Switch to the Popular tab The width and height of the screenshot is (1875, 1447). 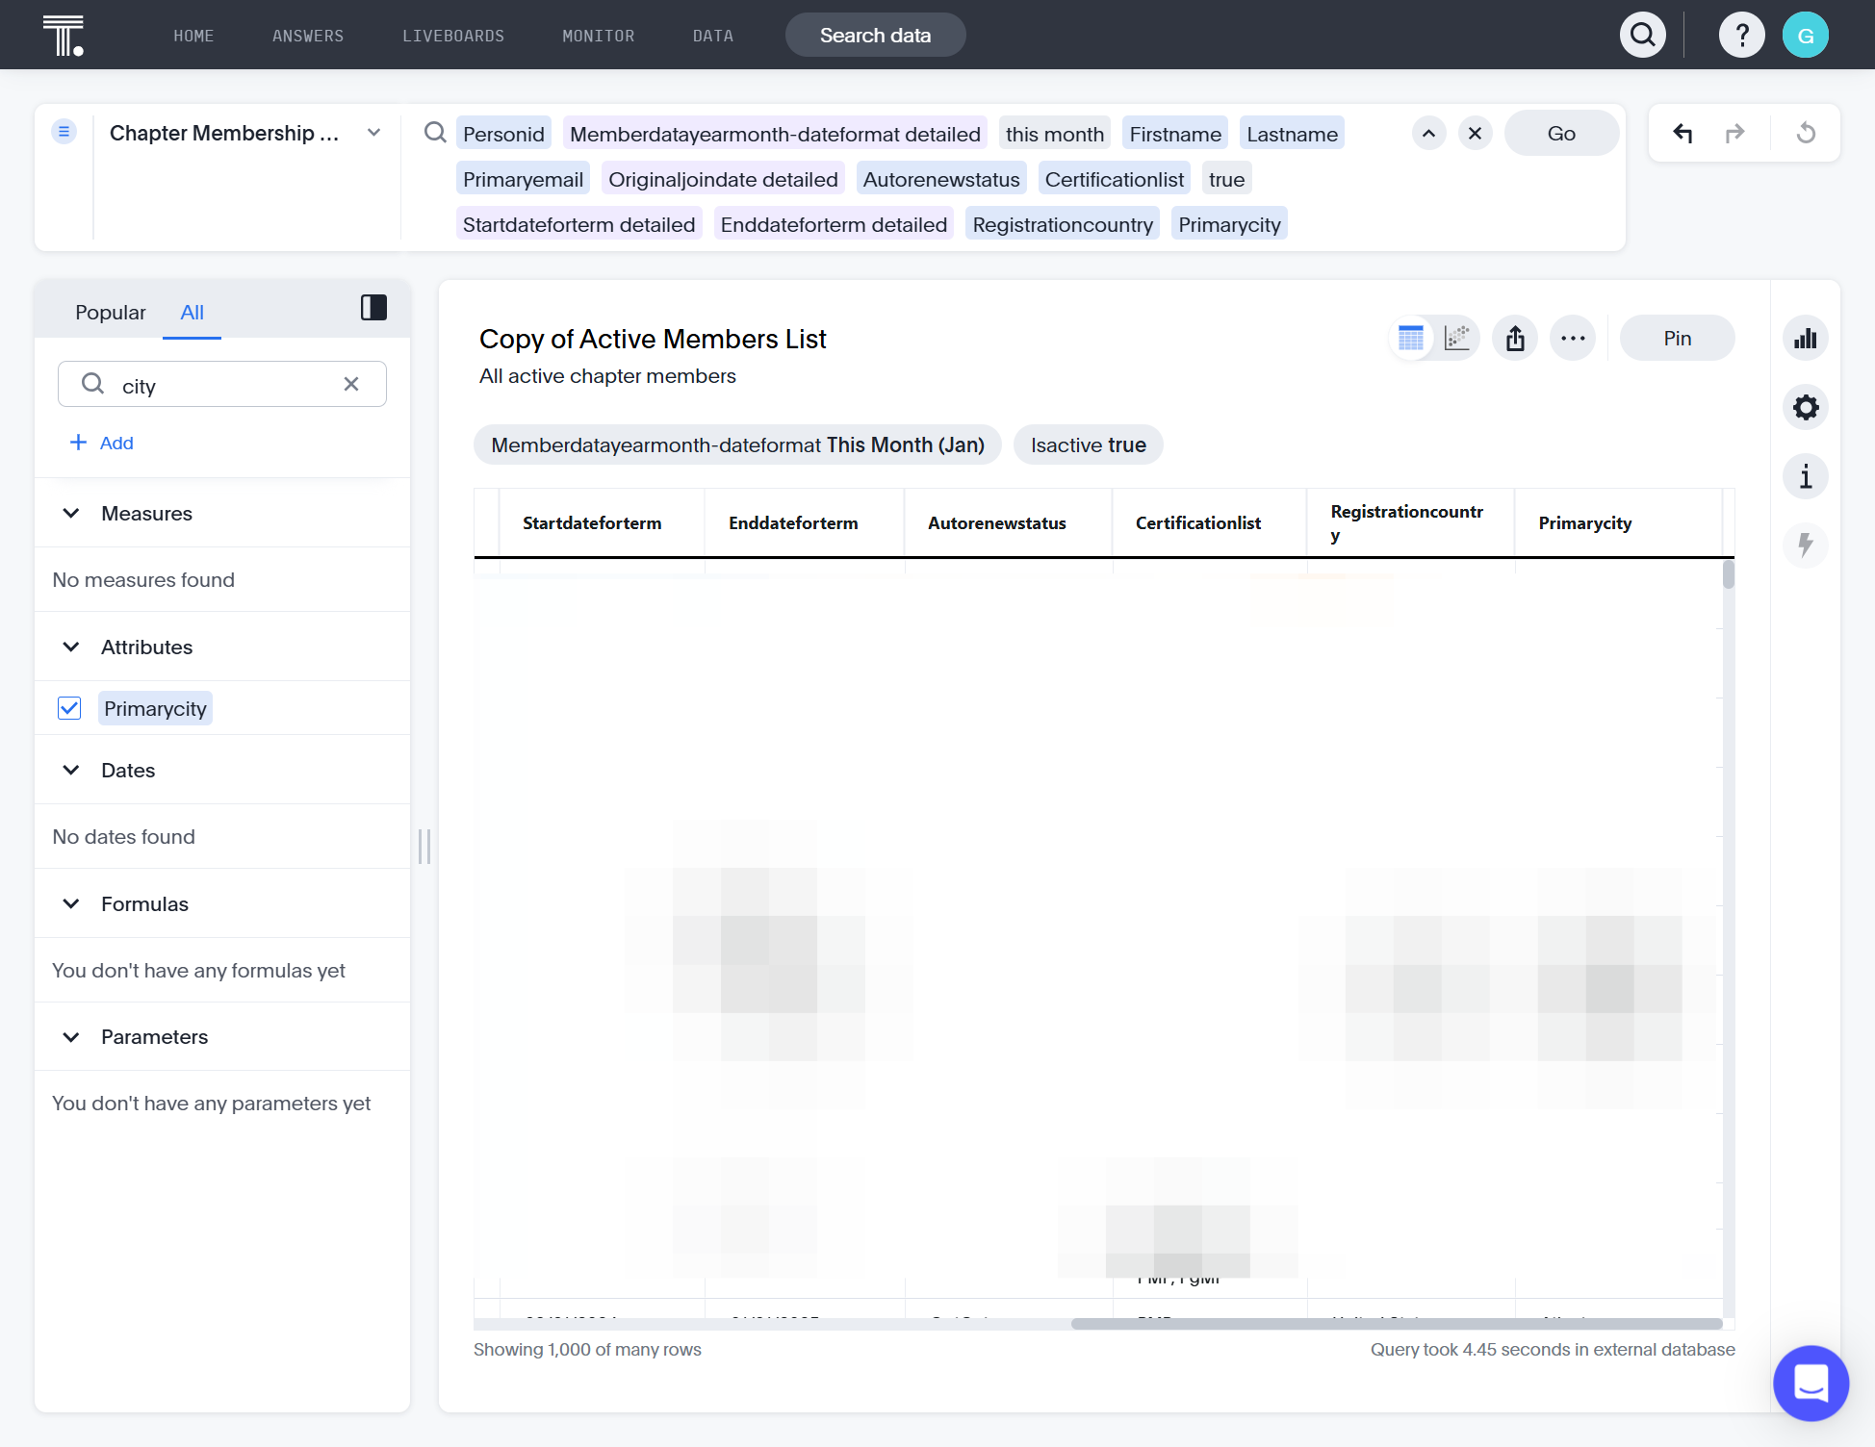[x=111, y=312]
